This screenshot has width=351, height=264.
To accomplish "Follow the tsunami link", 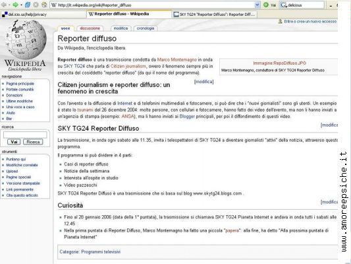I will pyautogui.click(x=85, y=110).
